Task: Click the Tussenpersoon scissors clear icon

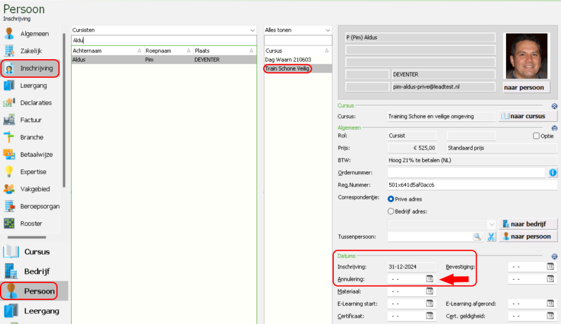Action: [491, 237]
